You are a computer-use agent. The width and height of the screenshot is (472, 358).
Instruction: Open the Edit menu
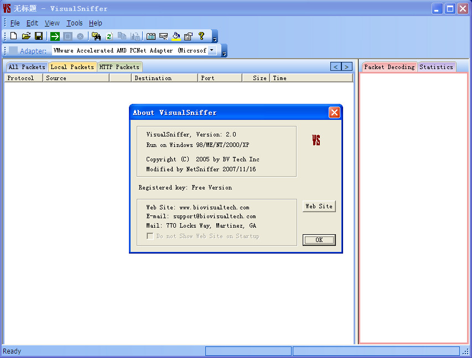32,23
